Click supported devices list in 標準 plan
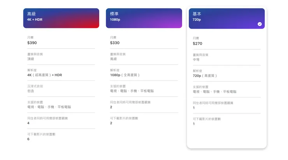Screen dimensions: 288x160 132,91
